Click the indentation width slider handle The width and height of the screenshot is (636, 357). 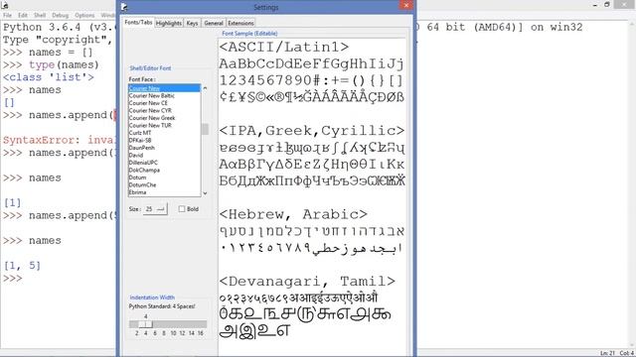(x=146, y=324)
